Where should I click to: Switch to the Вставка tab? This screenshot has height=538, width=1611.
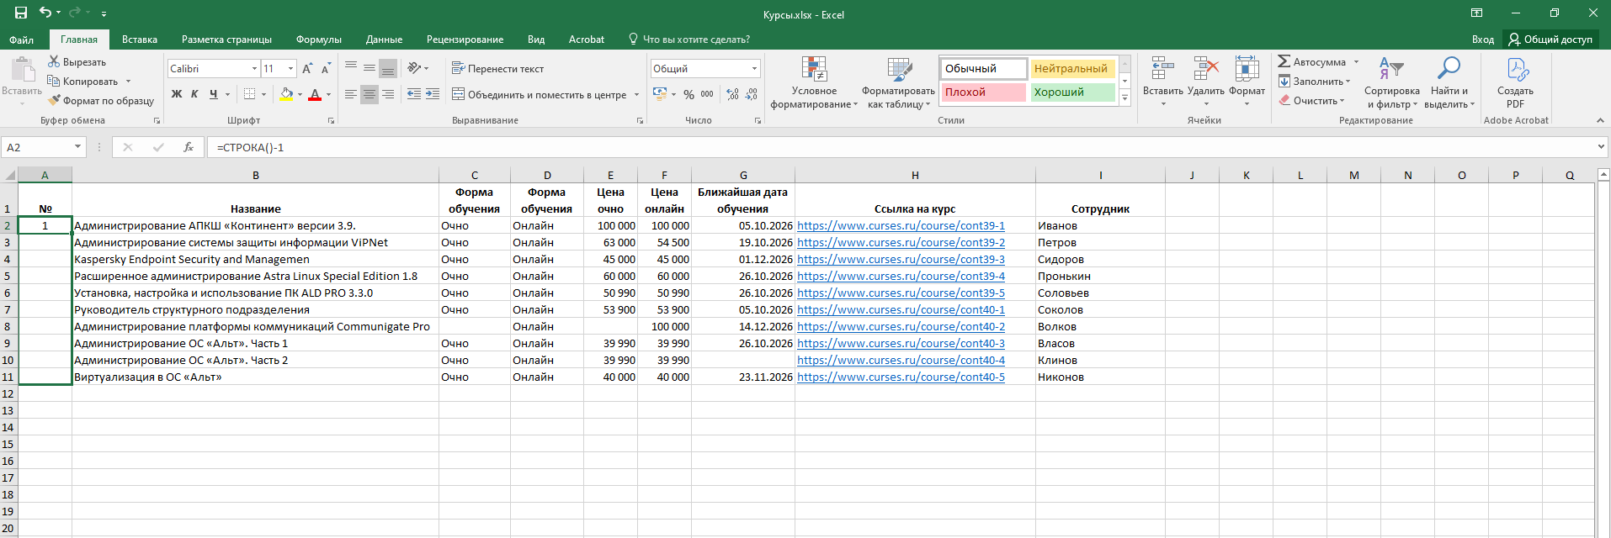click(140, 40)
